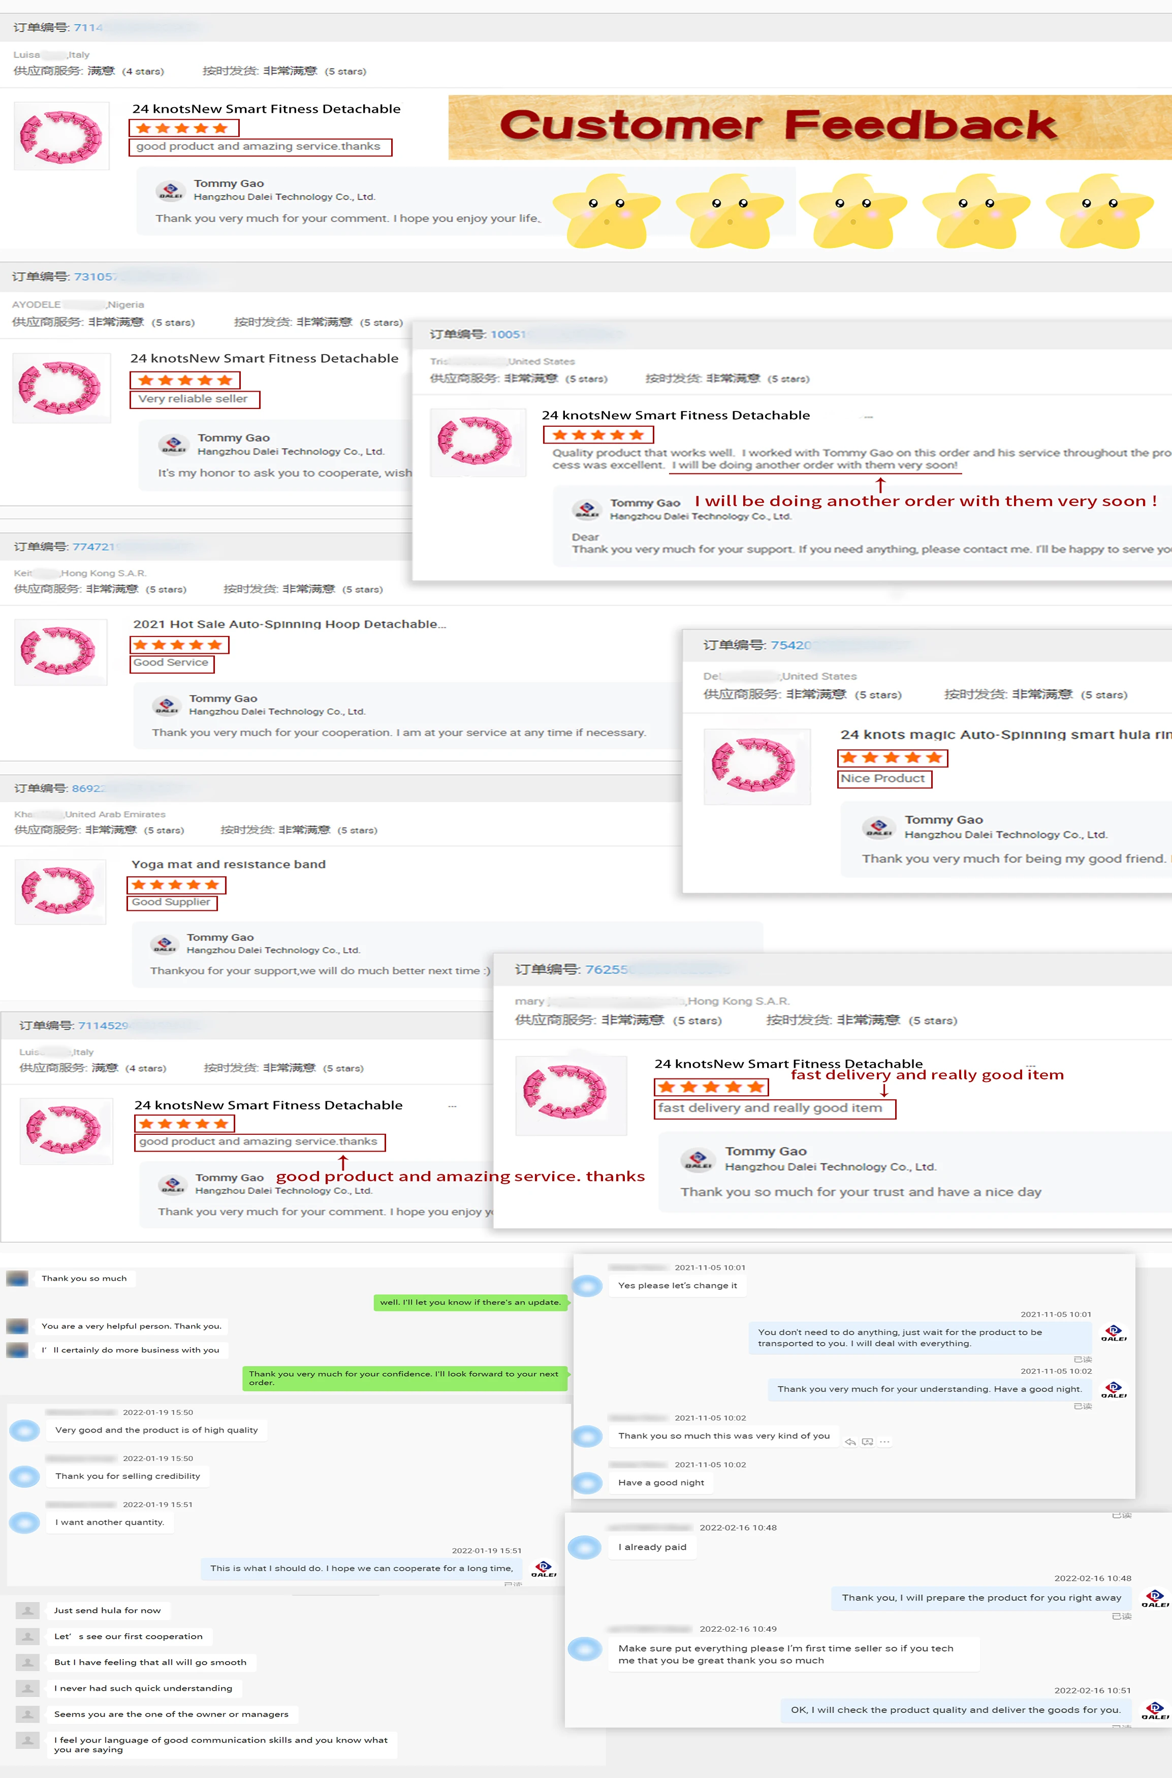Click reply arrow beside "very kind of you" message

pyautogui.click(x=850, y=1442)
